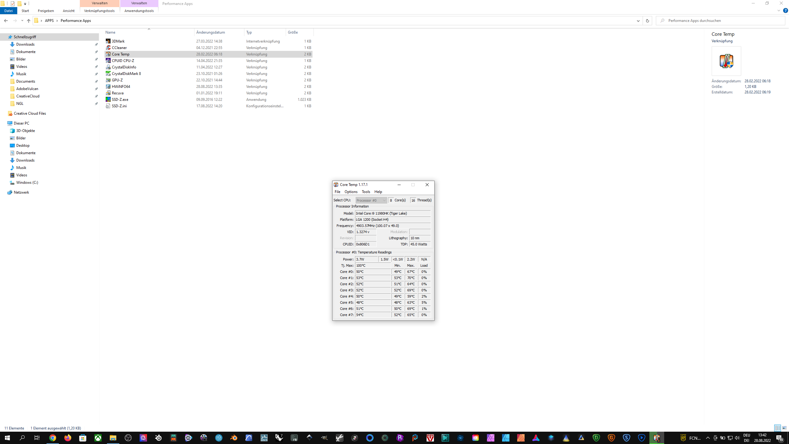Click the Blender icon in the taskbar

234,438
